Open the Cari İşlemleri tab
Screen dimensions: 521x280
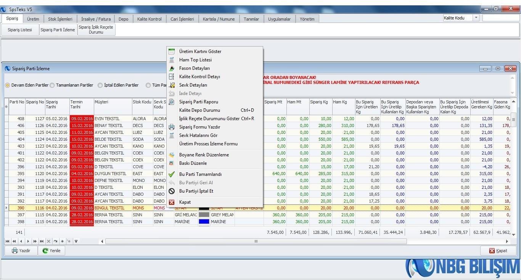tap(182, 19)
